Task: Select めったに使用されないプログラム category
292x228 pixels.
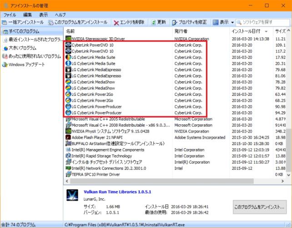Action: coord(32,56)
